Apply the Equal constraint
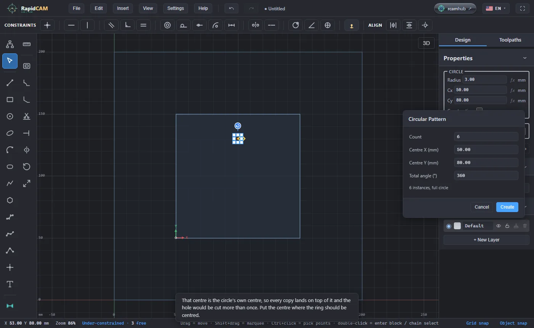This screenshot has height=328, width=534. [143, 25]
